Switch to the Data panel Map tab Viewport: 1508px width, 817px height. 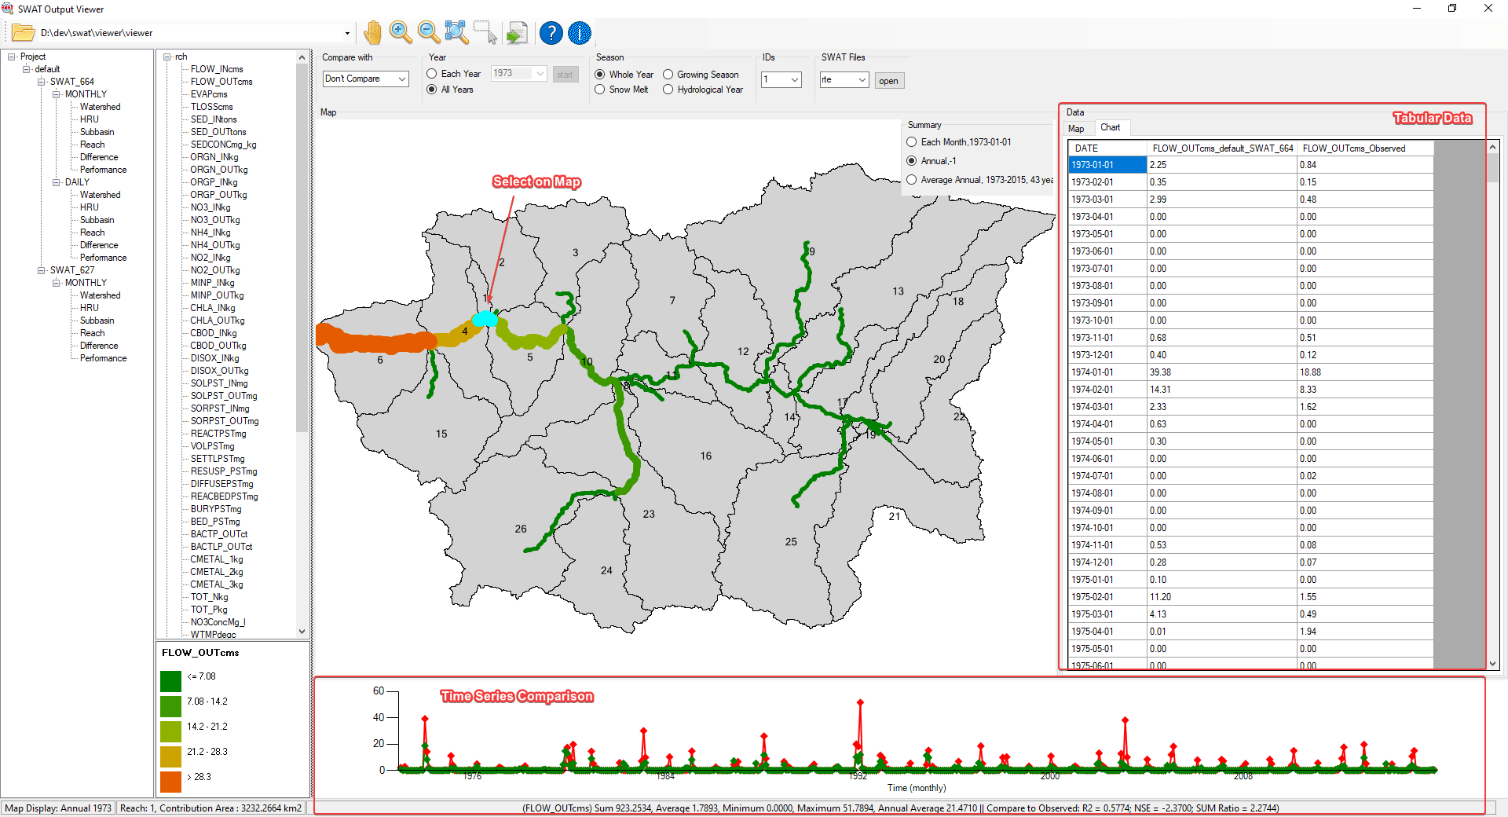1076,129
